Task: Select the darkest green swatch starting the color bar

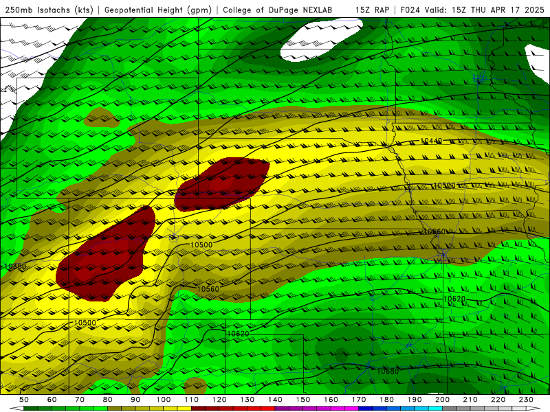Action: [x=31, y=409]
